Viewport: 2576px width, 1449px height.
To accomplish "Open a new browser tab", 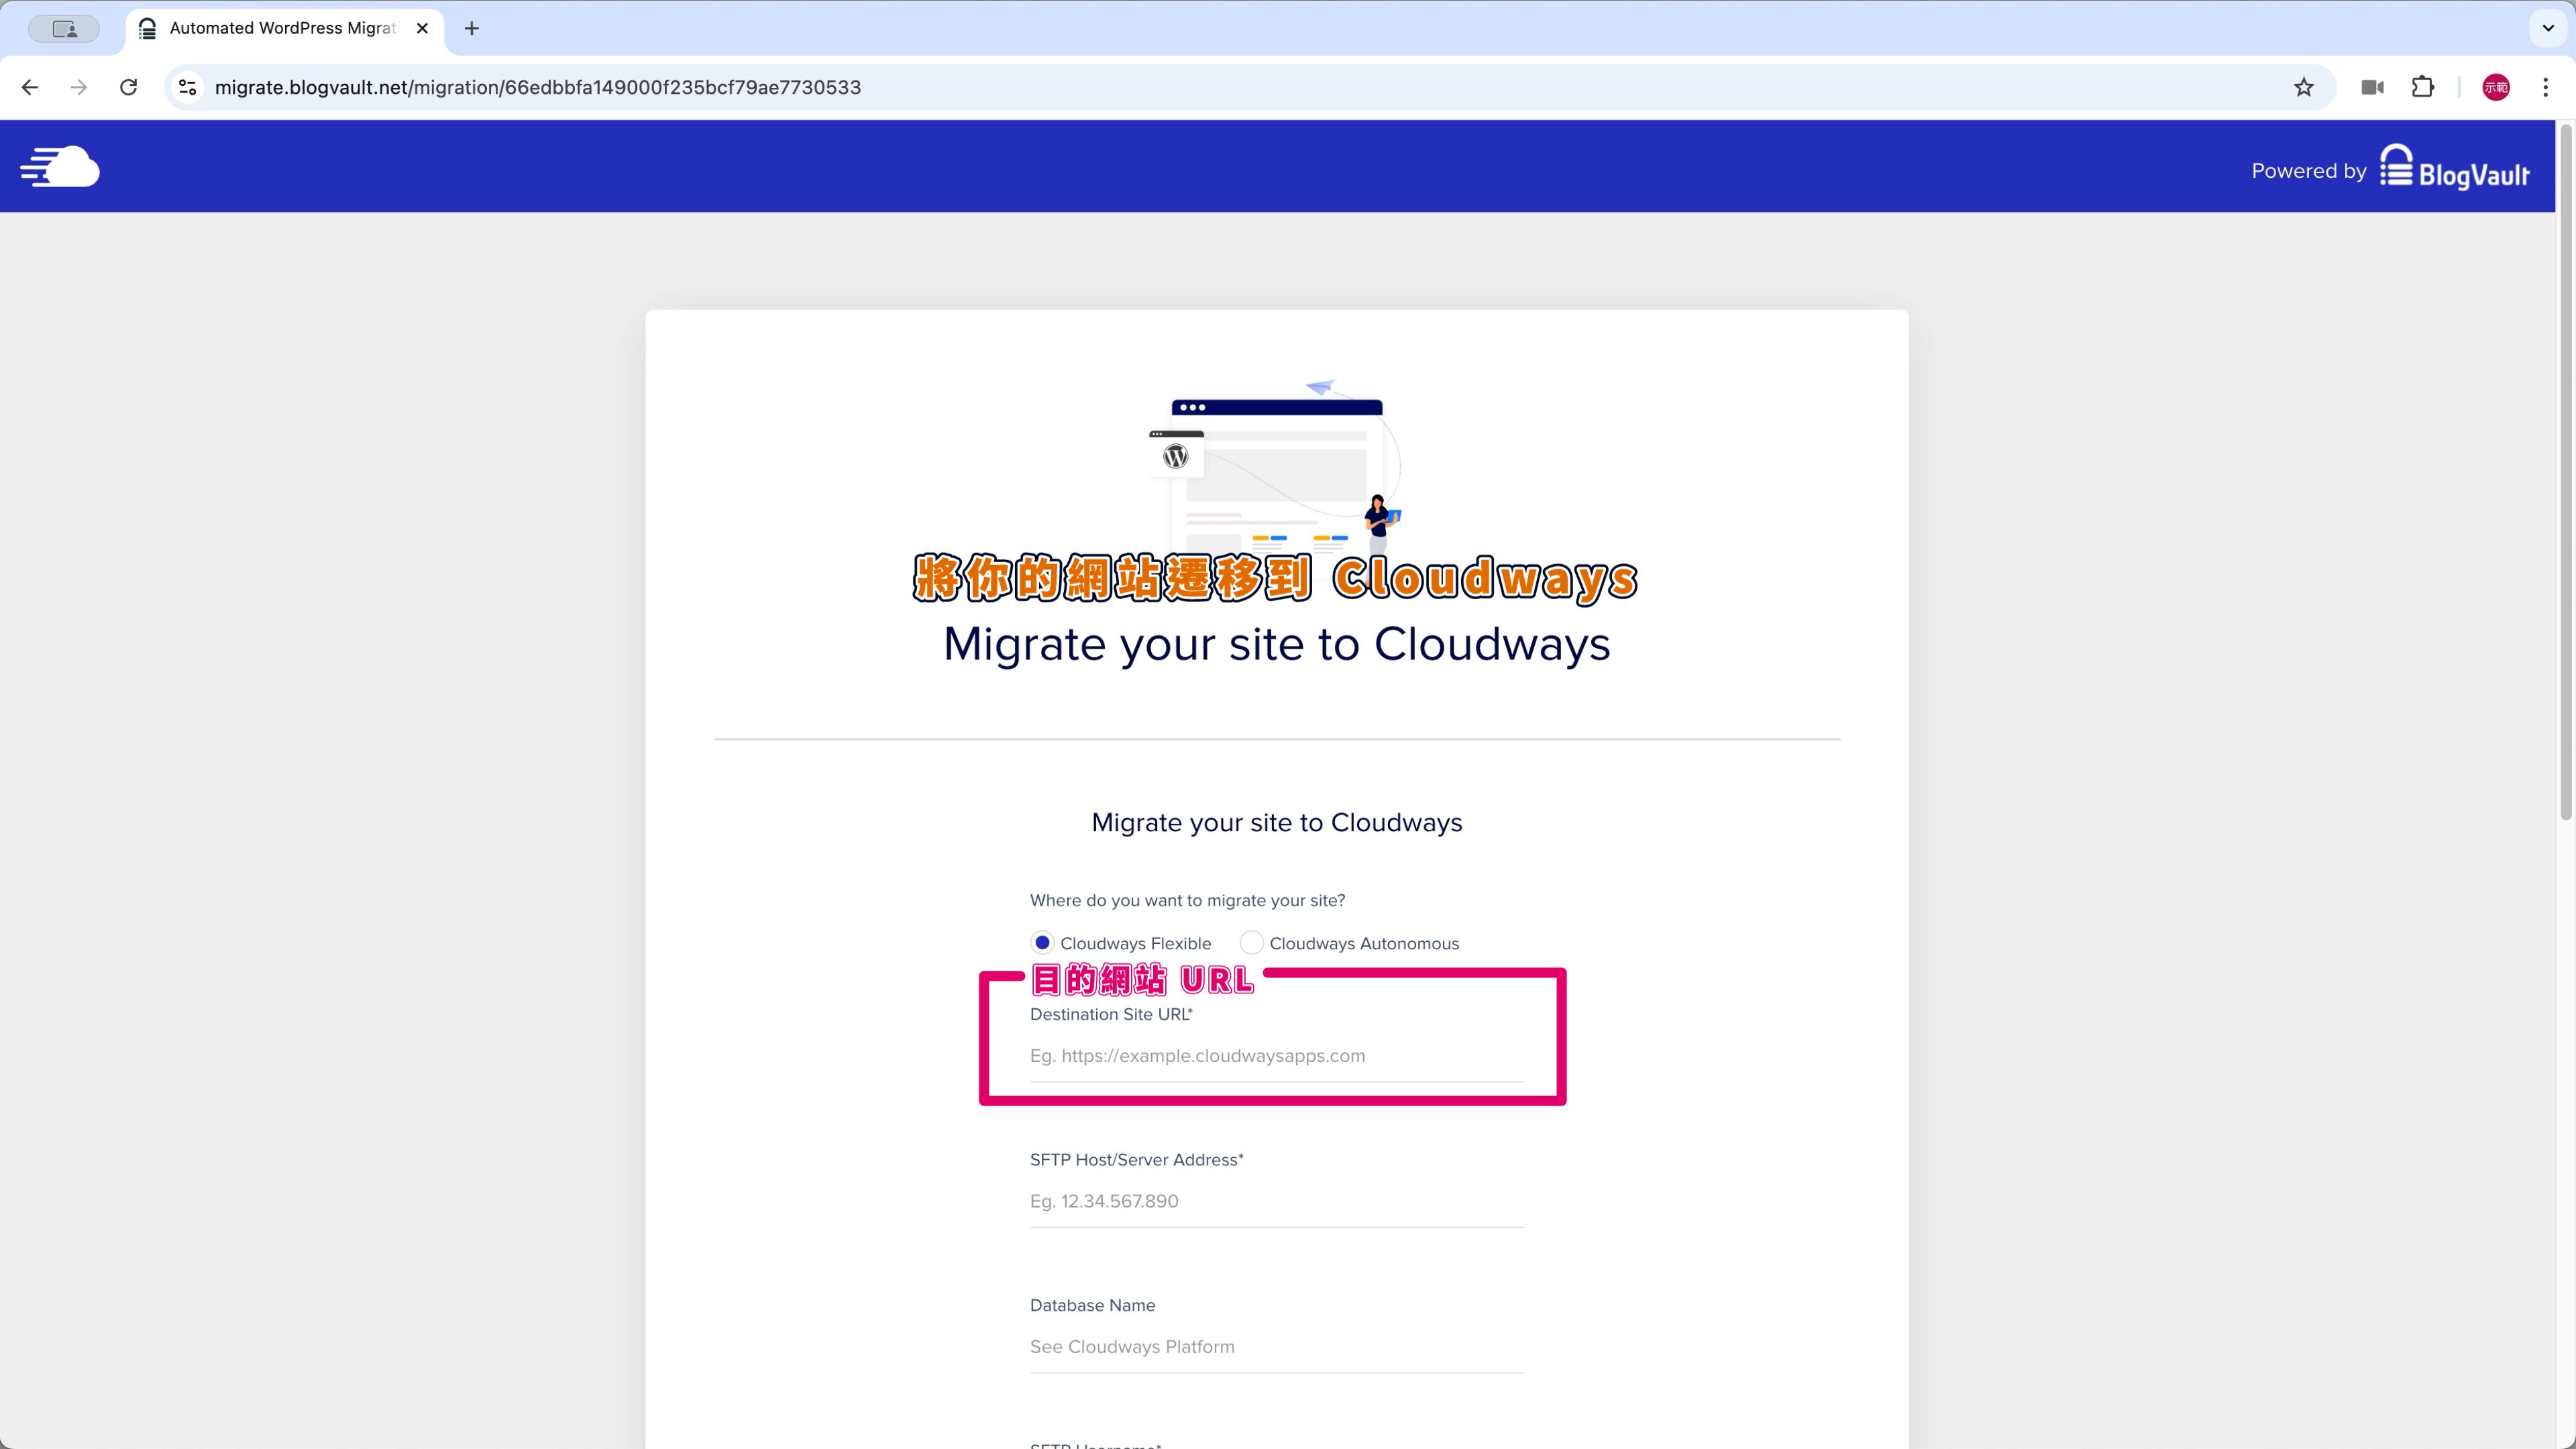I will [x=472, y=28].
